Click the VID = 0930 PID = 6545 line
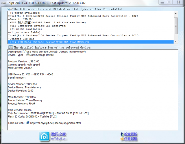Screen dimensions: 185x144 [x=30, y=74]
